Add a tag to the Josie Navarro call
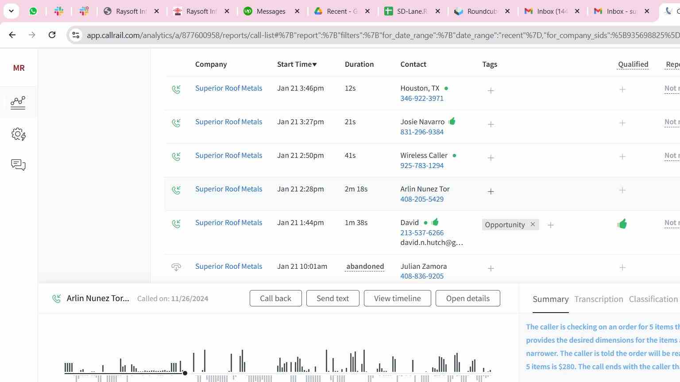 pos(491,124)
